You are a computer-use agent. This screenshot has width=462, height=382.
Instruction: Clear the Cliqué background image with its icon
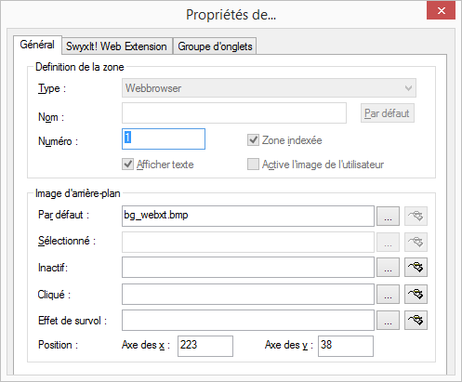416,295
